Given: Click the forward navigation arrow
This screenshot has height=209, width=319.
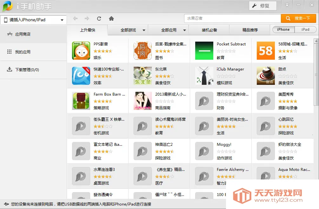Looking at the screenshot, I should click(87, 18).
